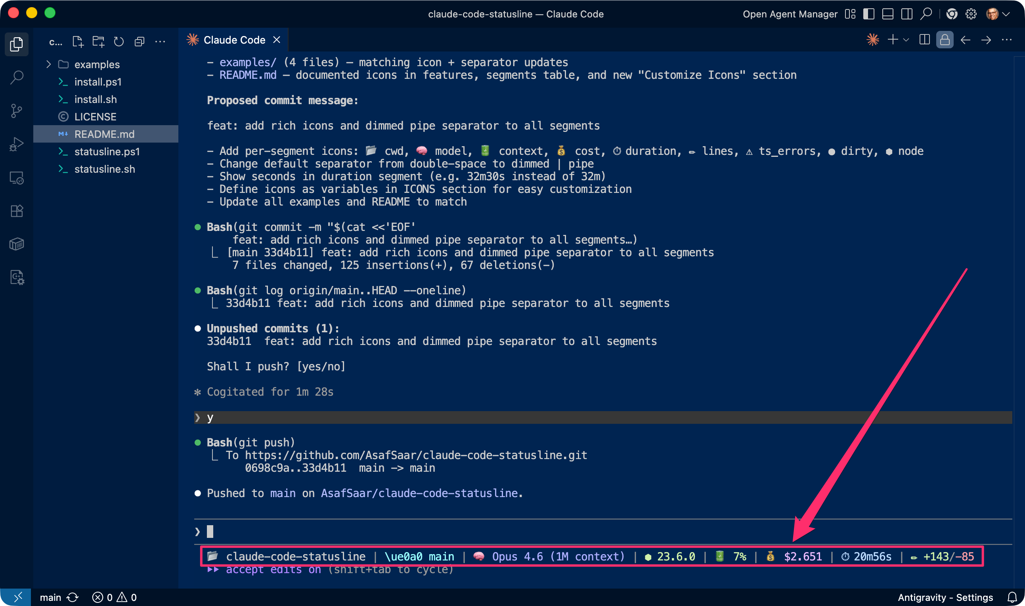1025x606 pixels.
Task: Toggle the primary side bar visibility
Action: (868, 14)
